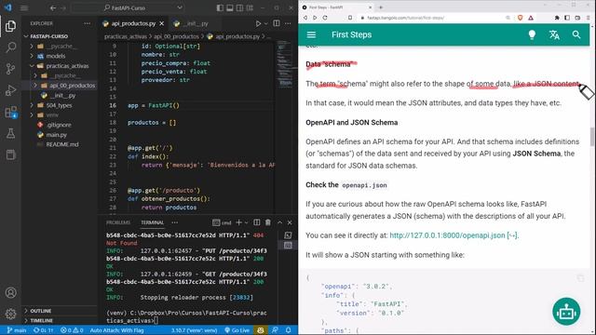Open the Testing flask view
This screenshot has height=335, width=596.
pos(10,133)
